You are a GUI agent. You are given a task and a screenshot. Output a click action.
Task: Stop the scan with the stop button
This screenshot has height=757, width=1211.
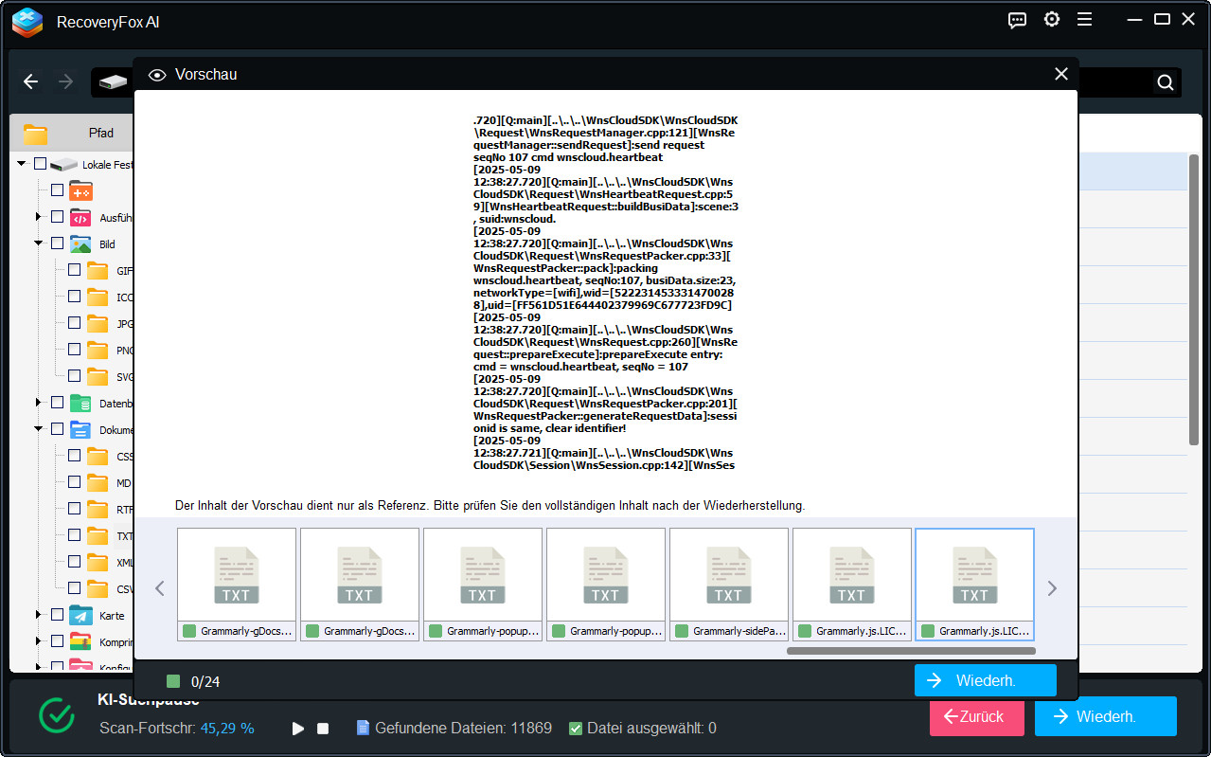pyautogui.click(x=323, y=729)
